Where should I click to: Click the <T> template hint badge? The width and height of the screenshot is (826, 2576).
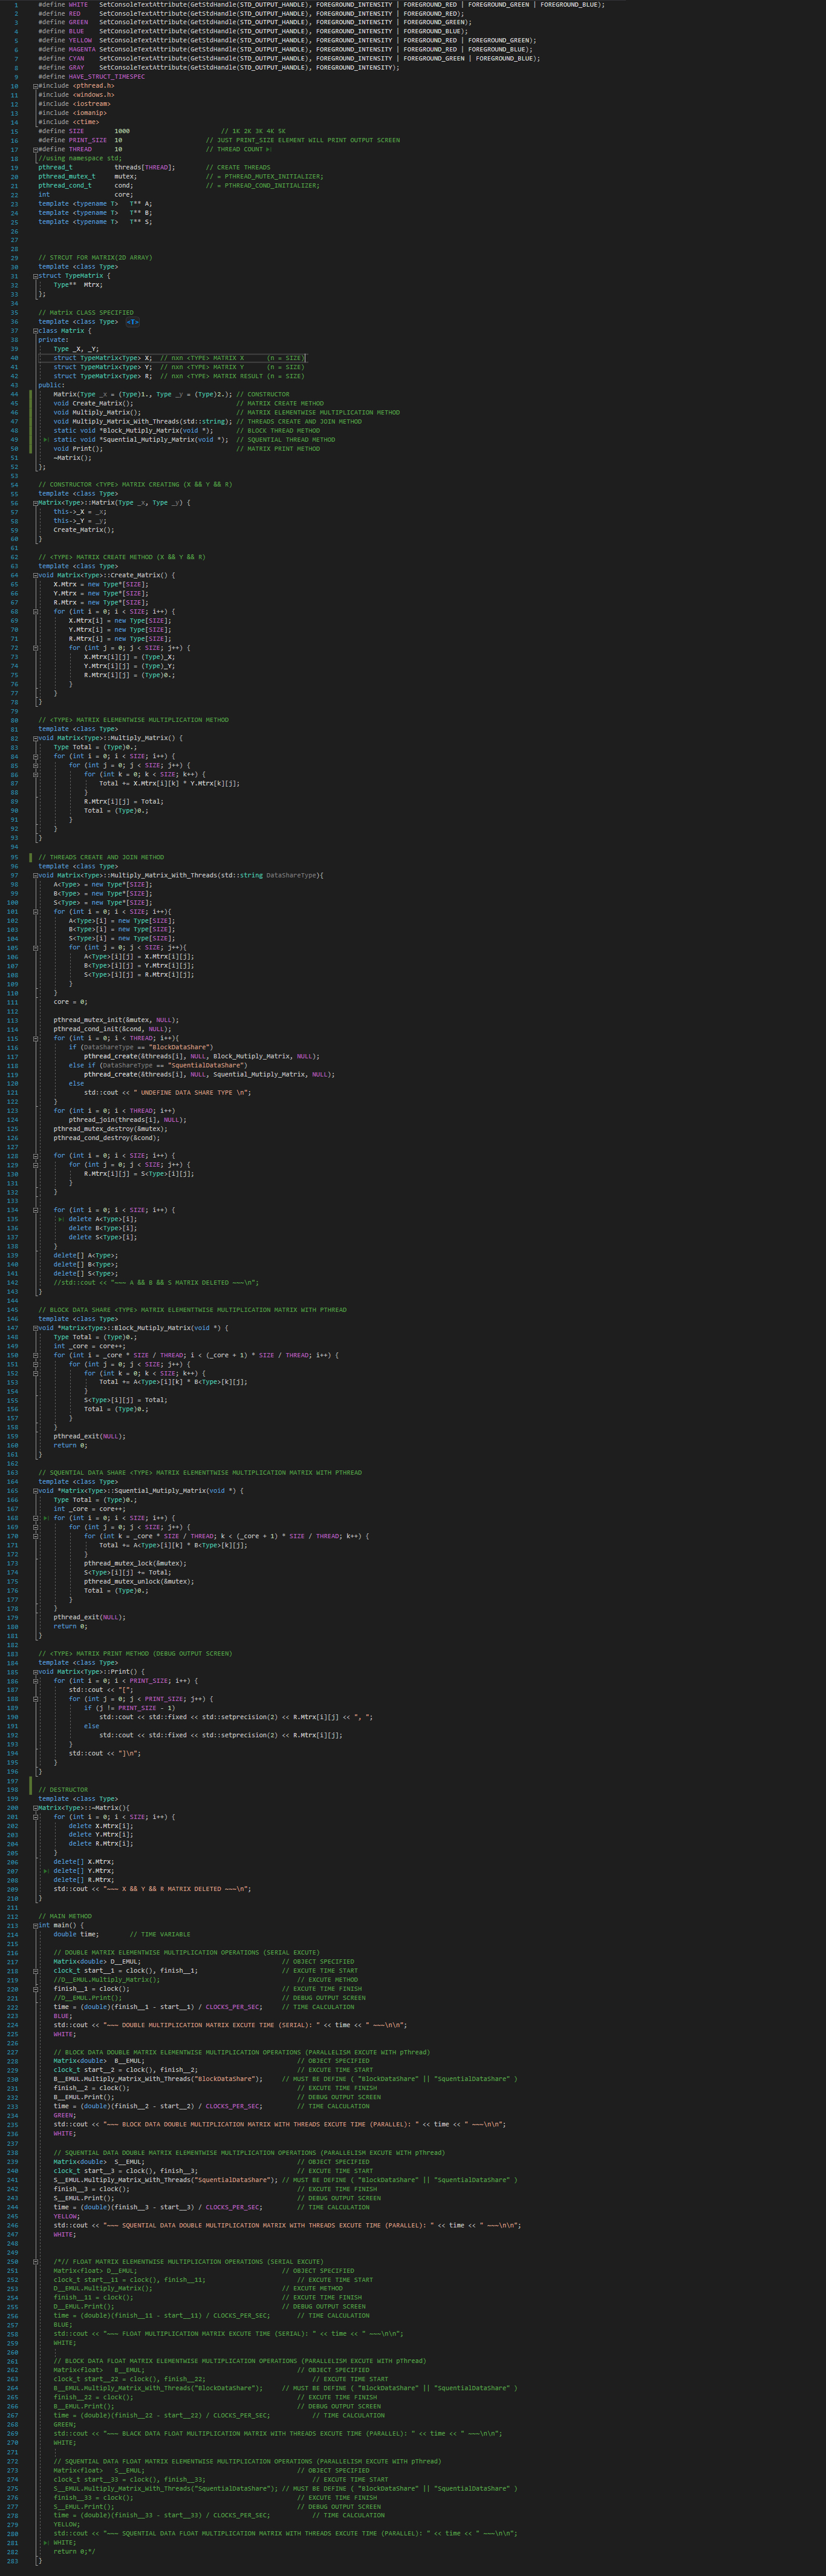133,322
